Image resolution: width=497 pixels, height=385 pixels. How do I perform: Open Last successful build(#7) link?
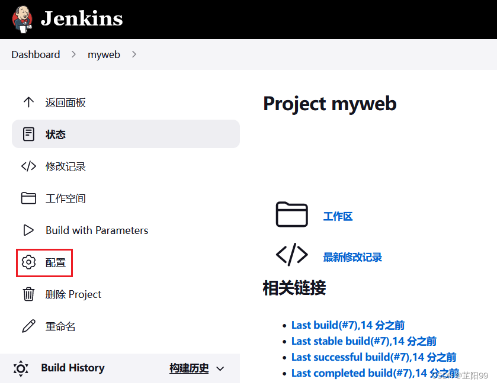click(374, 357)
